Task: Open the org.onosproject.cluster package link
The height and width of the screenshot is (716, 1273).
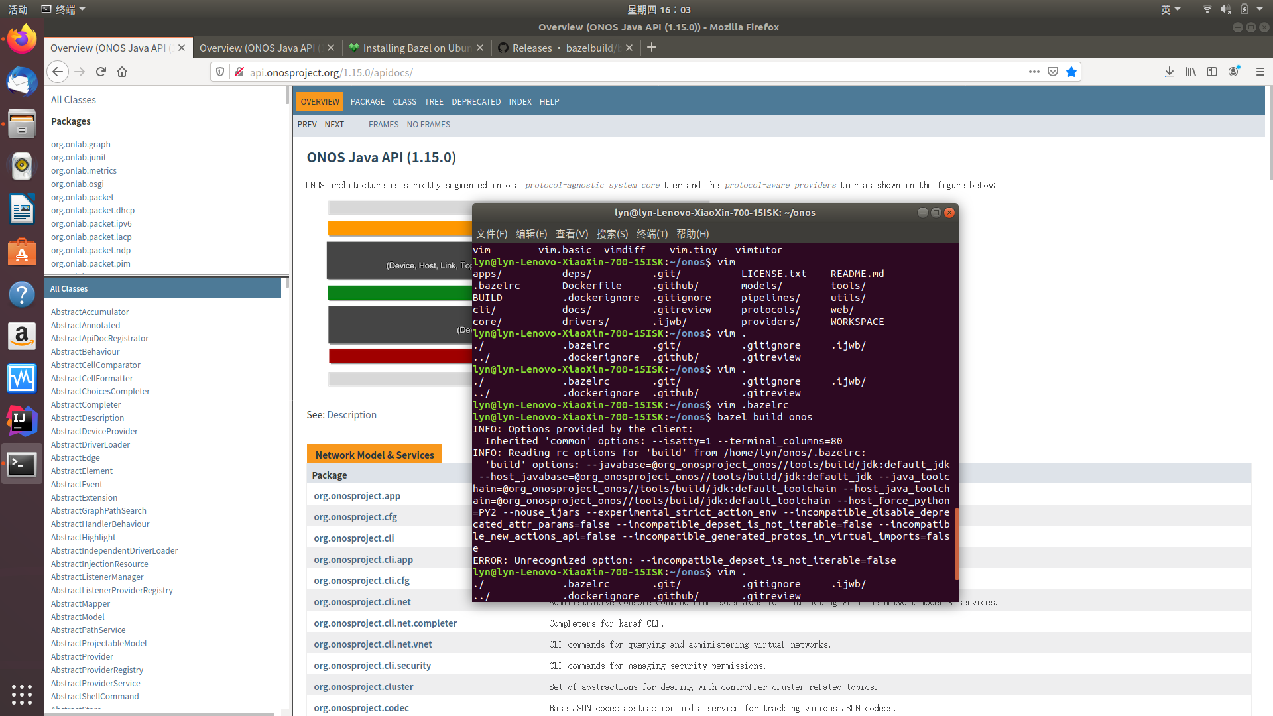Action: point(363,687)
